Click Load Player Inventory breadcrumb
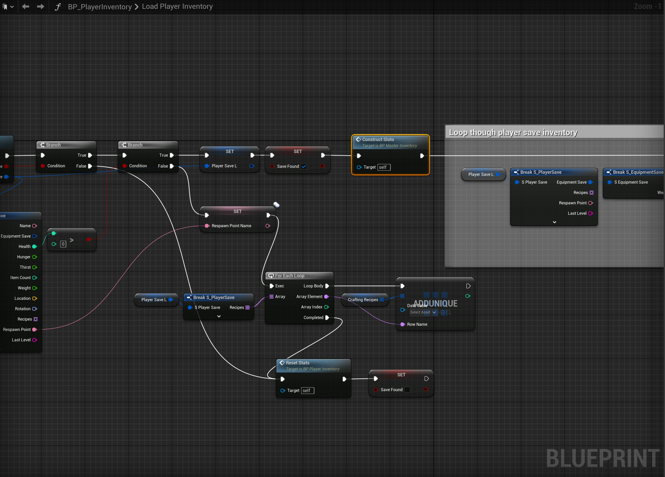665x477 pixels. click(177, 6)
